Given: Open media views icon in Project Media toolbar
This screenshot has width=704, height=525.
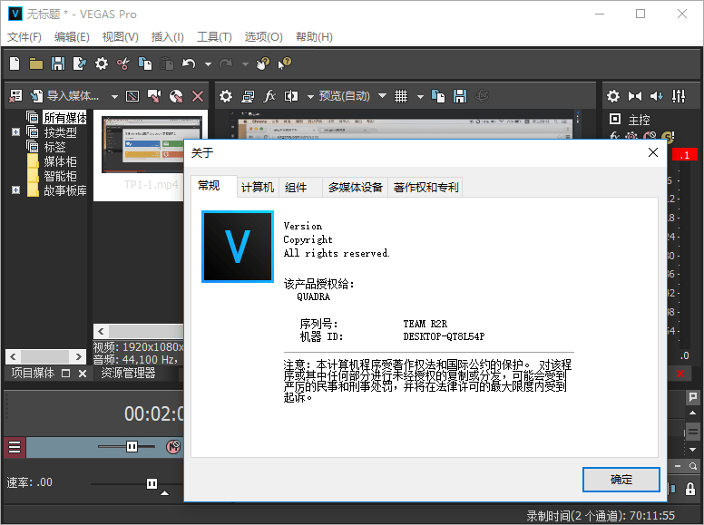Looking at the screenshot, I should (x=15, y=95).
